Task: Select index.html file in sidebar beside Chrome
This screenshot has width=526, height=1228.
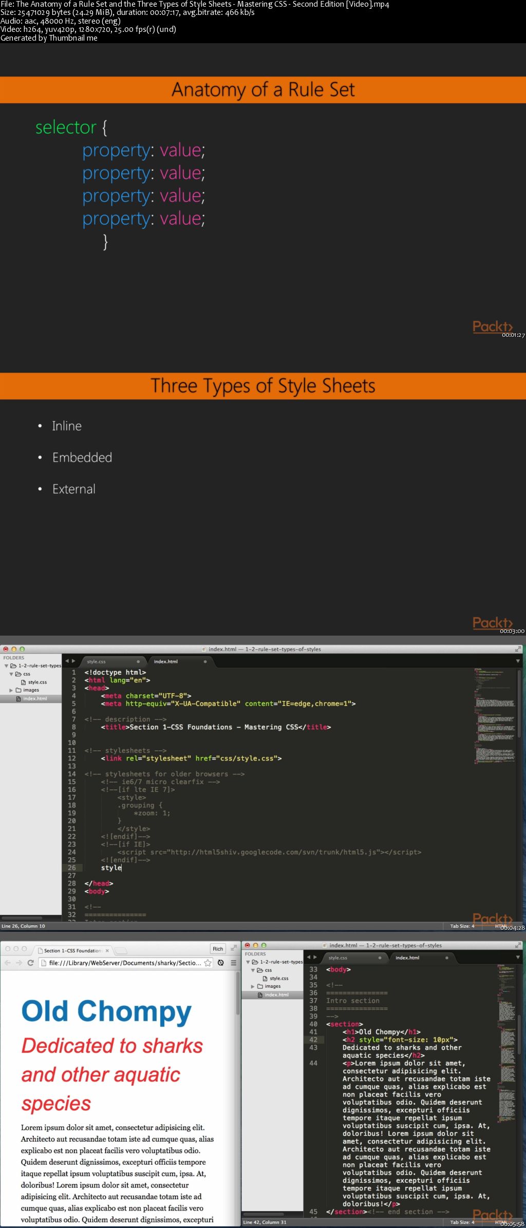Action: [x=273, y=995]
